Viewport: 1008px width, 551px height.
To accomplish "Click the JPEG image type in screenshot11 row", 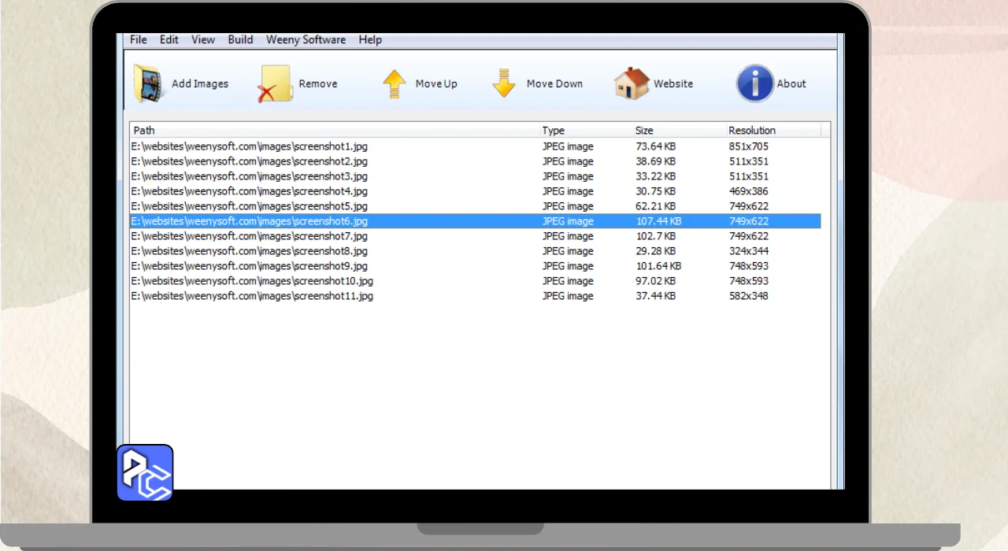I will (x=568, y=296).
